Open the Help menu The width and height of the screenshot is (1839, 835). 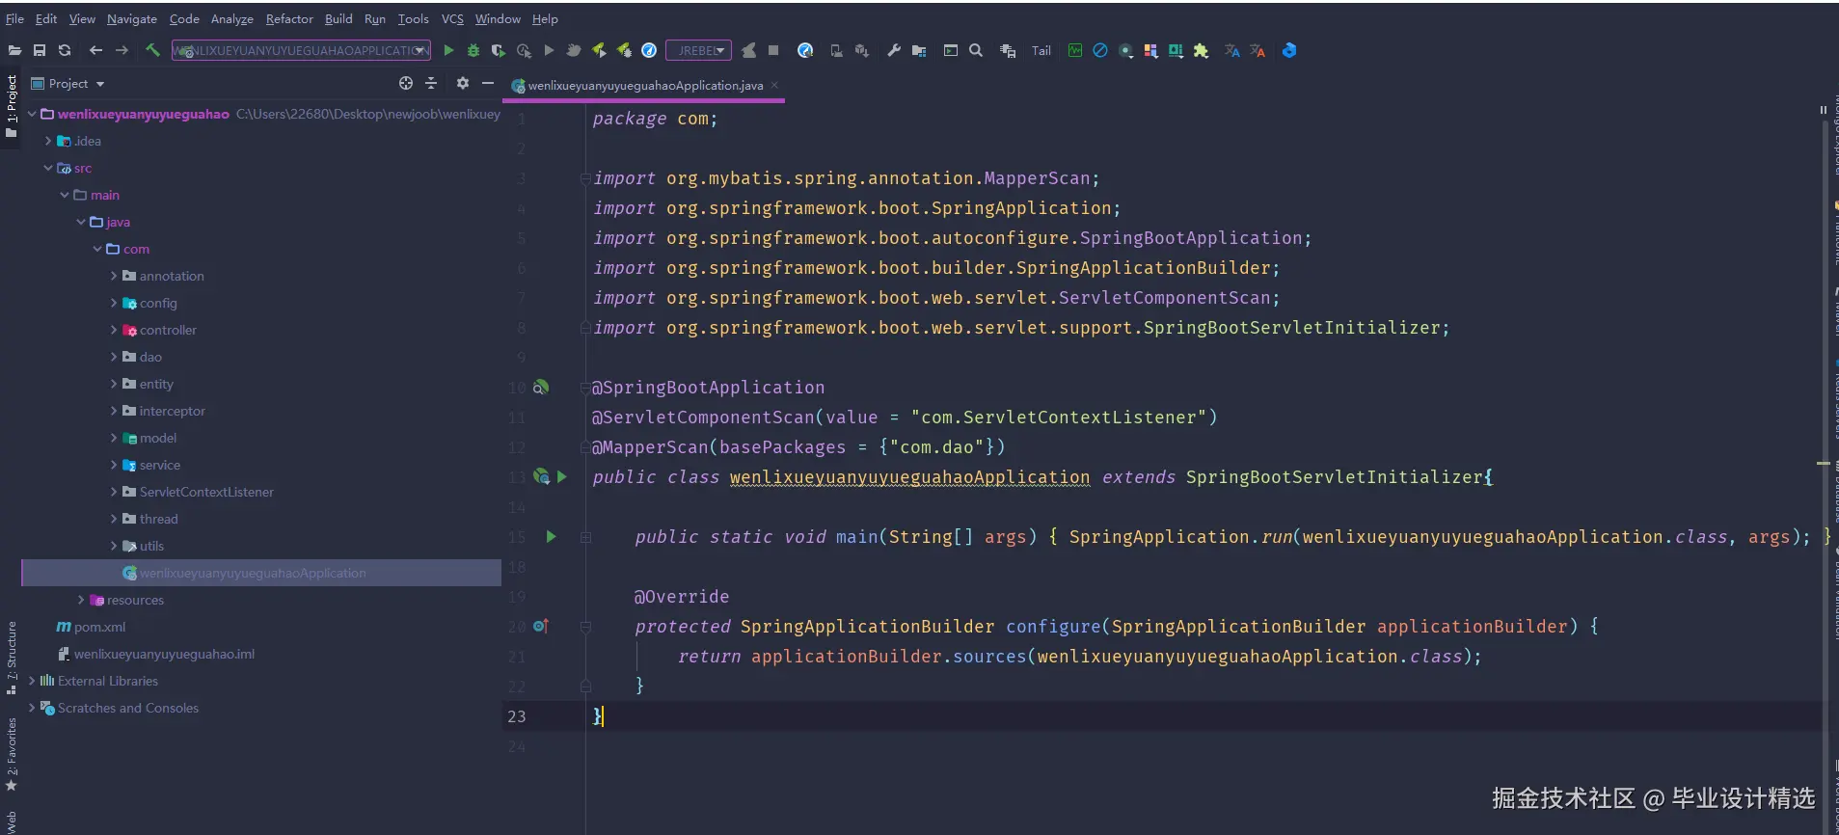[x=545, y=18]
